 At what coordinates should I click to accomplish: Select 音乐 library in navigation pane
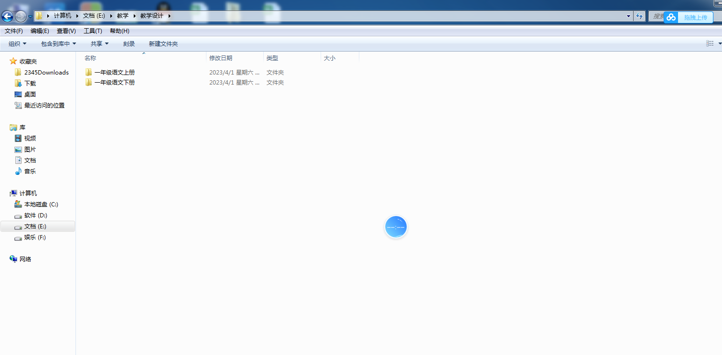click(x=30, y=172)
